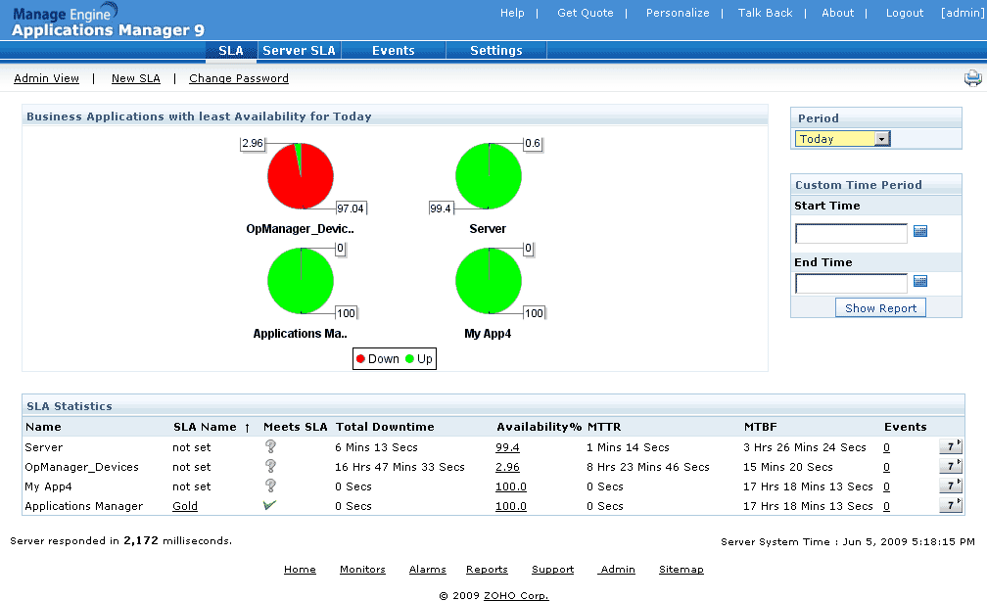Click 7-day report icon for OpManager_Devices
The height and width of the screenshot is (601, 987).
tap(951, 466)
